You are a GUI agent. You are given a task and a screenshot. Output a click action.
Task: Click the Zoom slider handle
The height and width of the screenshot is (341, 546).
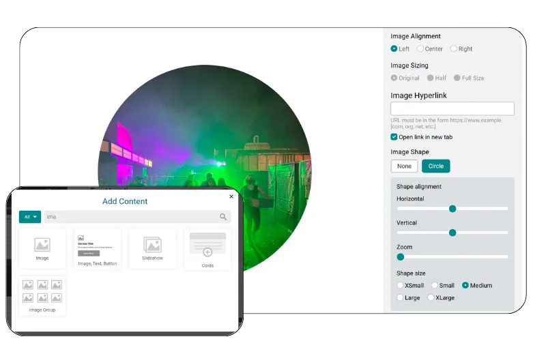click(x=401, y=257)
